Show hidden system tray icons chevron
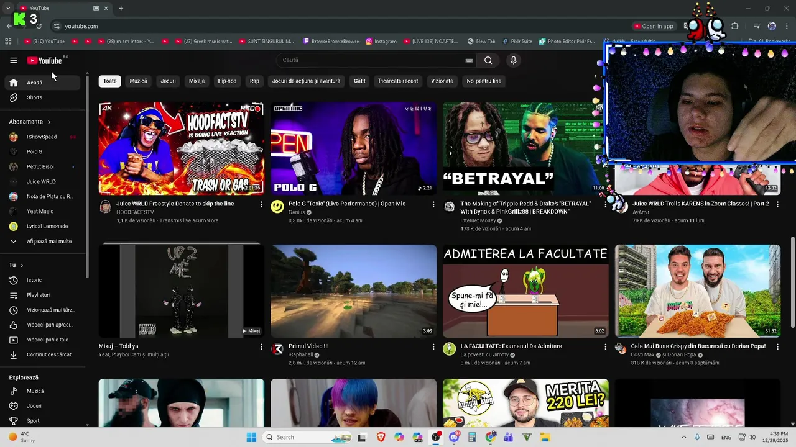The height and width of the screenshot is (447, 796). coord(684,437)
